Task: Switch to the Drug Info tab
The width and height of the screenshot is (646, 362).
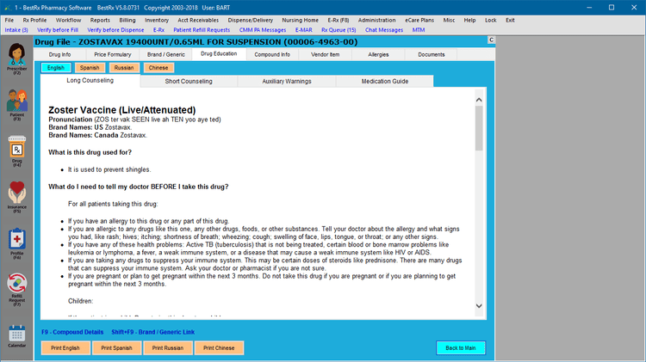Action: 59,55
